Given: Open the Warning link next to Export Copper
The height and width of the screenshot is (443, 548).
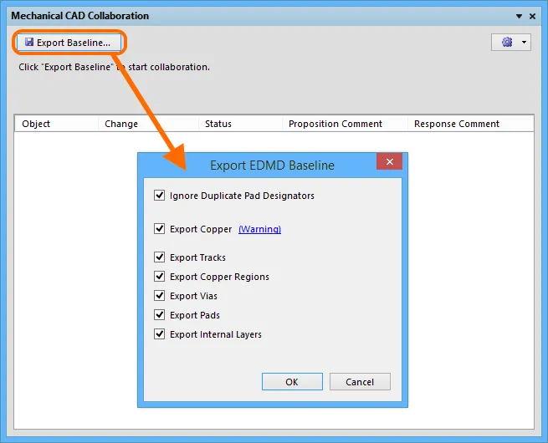Looking at the screenshot, I should [x=259, y=229].
